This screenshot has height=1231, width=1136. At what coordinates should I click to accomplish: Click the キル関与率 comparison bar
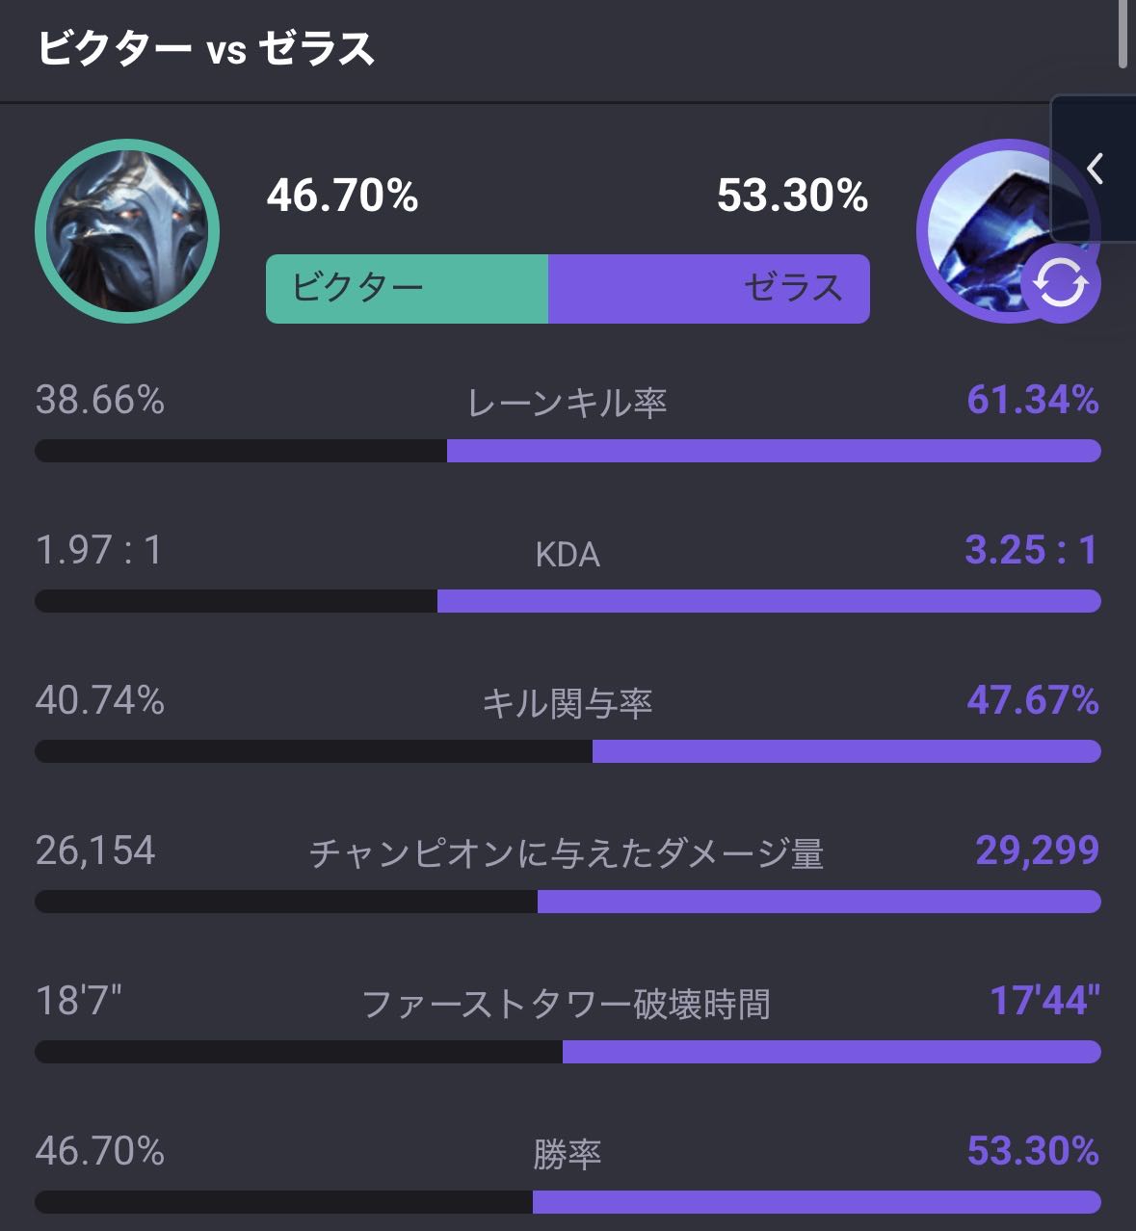pyautogui.click(x=568, y=751)
